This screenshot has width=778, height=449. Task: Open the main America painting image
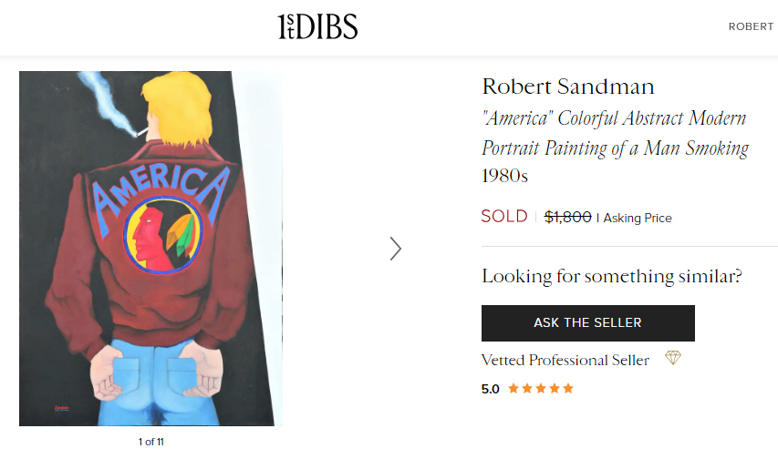click(150, 248)
